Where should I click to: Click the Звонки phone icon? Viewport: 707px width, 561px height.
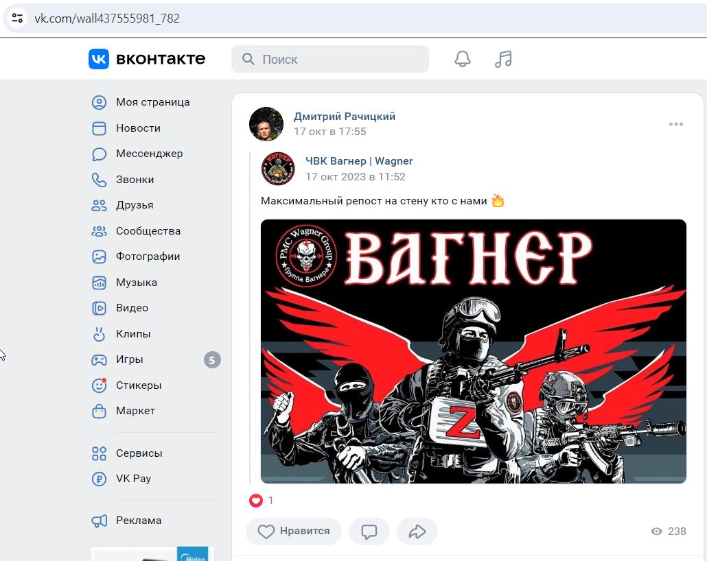tap(100, 180)
